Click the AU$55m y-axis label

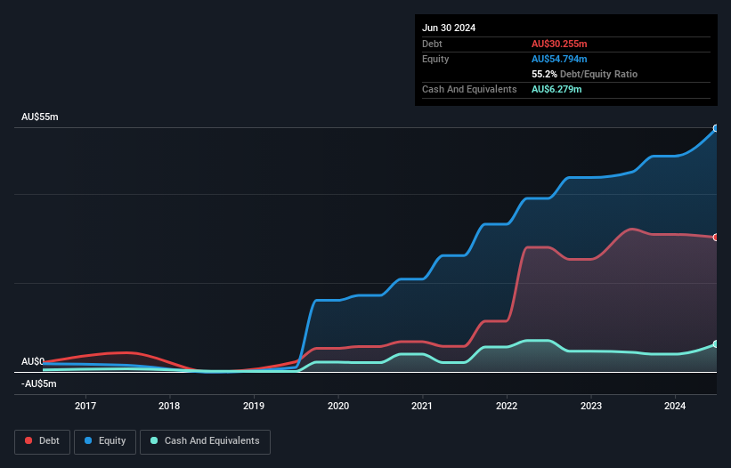coord(40,117)
